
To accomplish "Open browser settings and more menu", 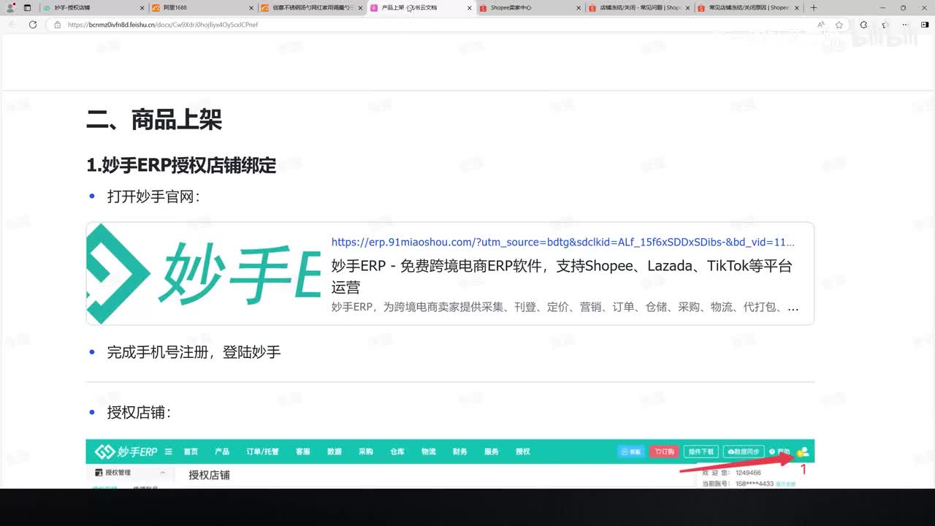I will [905, 24].
